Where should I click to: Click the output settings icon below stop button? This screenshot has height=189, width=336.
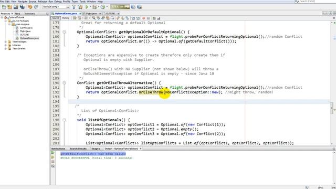tap(52, 166)
